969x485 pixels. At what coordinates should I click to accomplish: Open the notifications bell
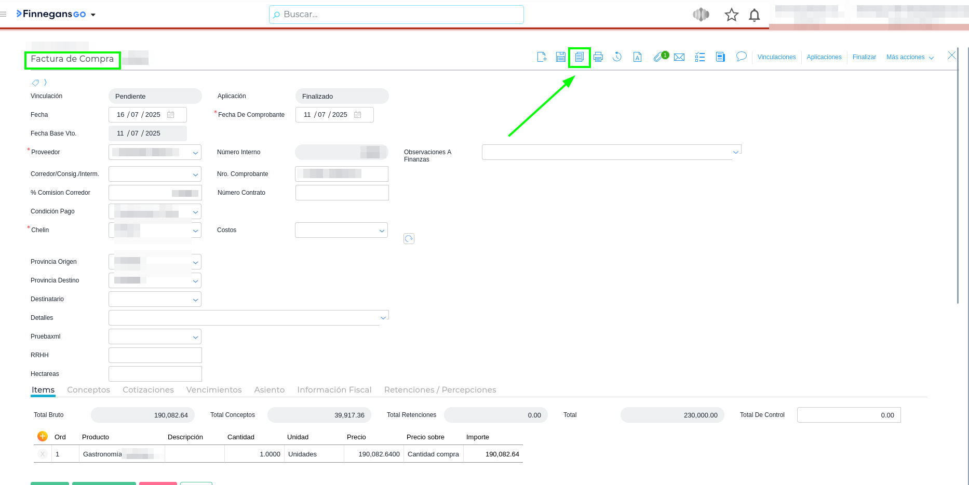pos(754,15)
